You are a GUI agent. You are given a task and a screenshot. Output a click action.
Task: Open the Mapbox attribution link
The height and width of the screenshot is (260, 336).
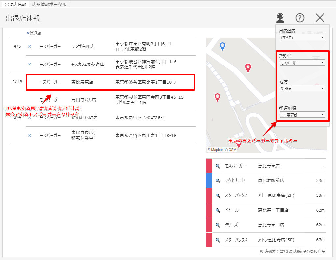point(216,150)
